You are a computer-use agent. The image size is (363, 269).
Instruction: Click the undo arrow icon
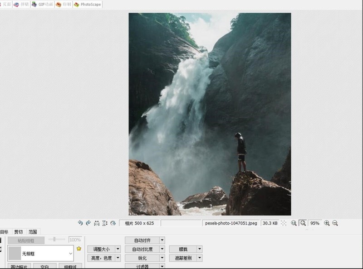(81, 222)
